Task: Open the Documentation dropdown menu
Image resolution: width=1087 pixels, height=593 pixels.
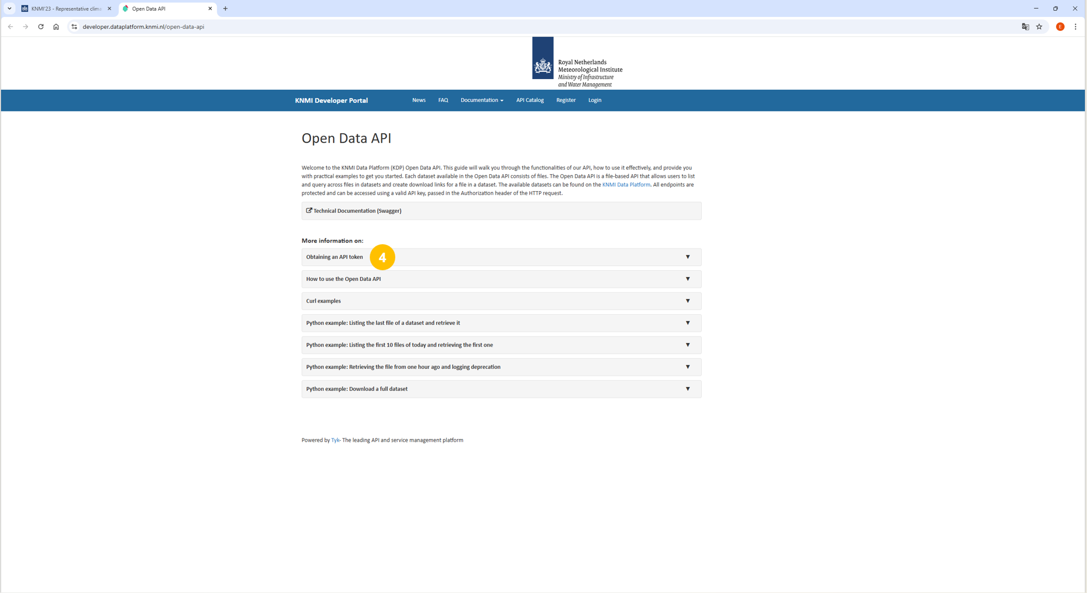Action: coord(481,100)
